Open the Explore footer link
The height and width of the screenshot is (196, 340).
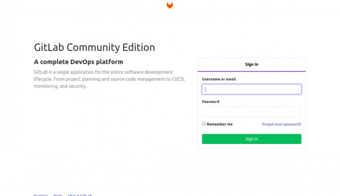coord(41,195)
